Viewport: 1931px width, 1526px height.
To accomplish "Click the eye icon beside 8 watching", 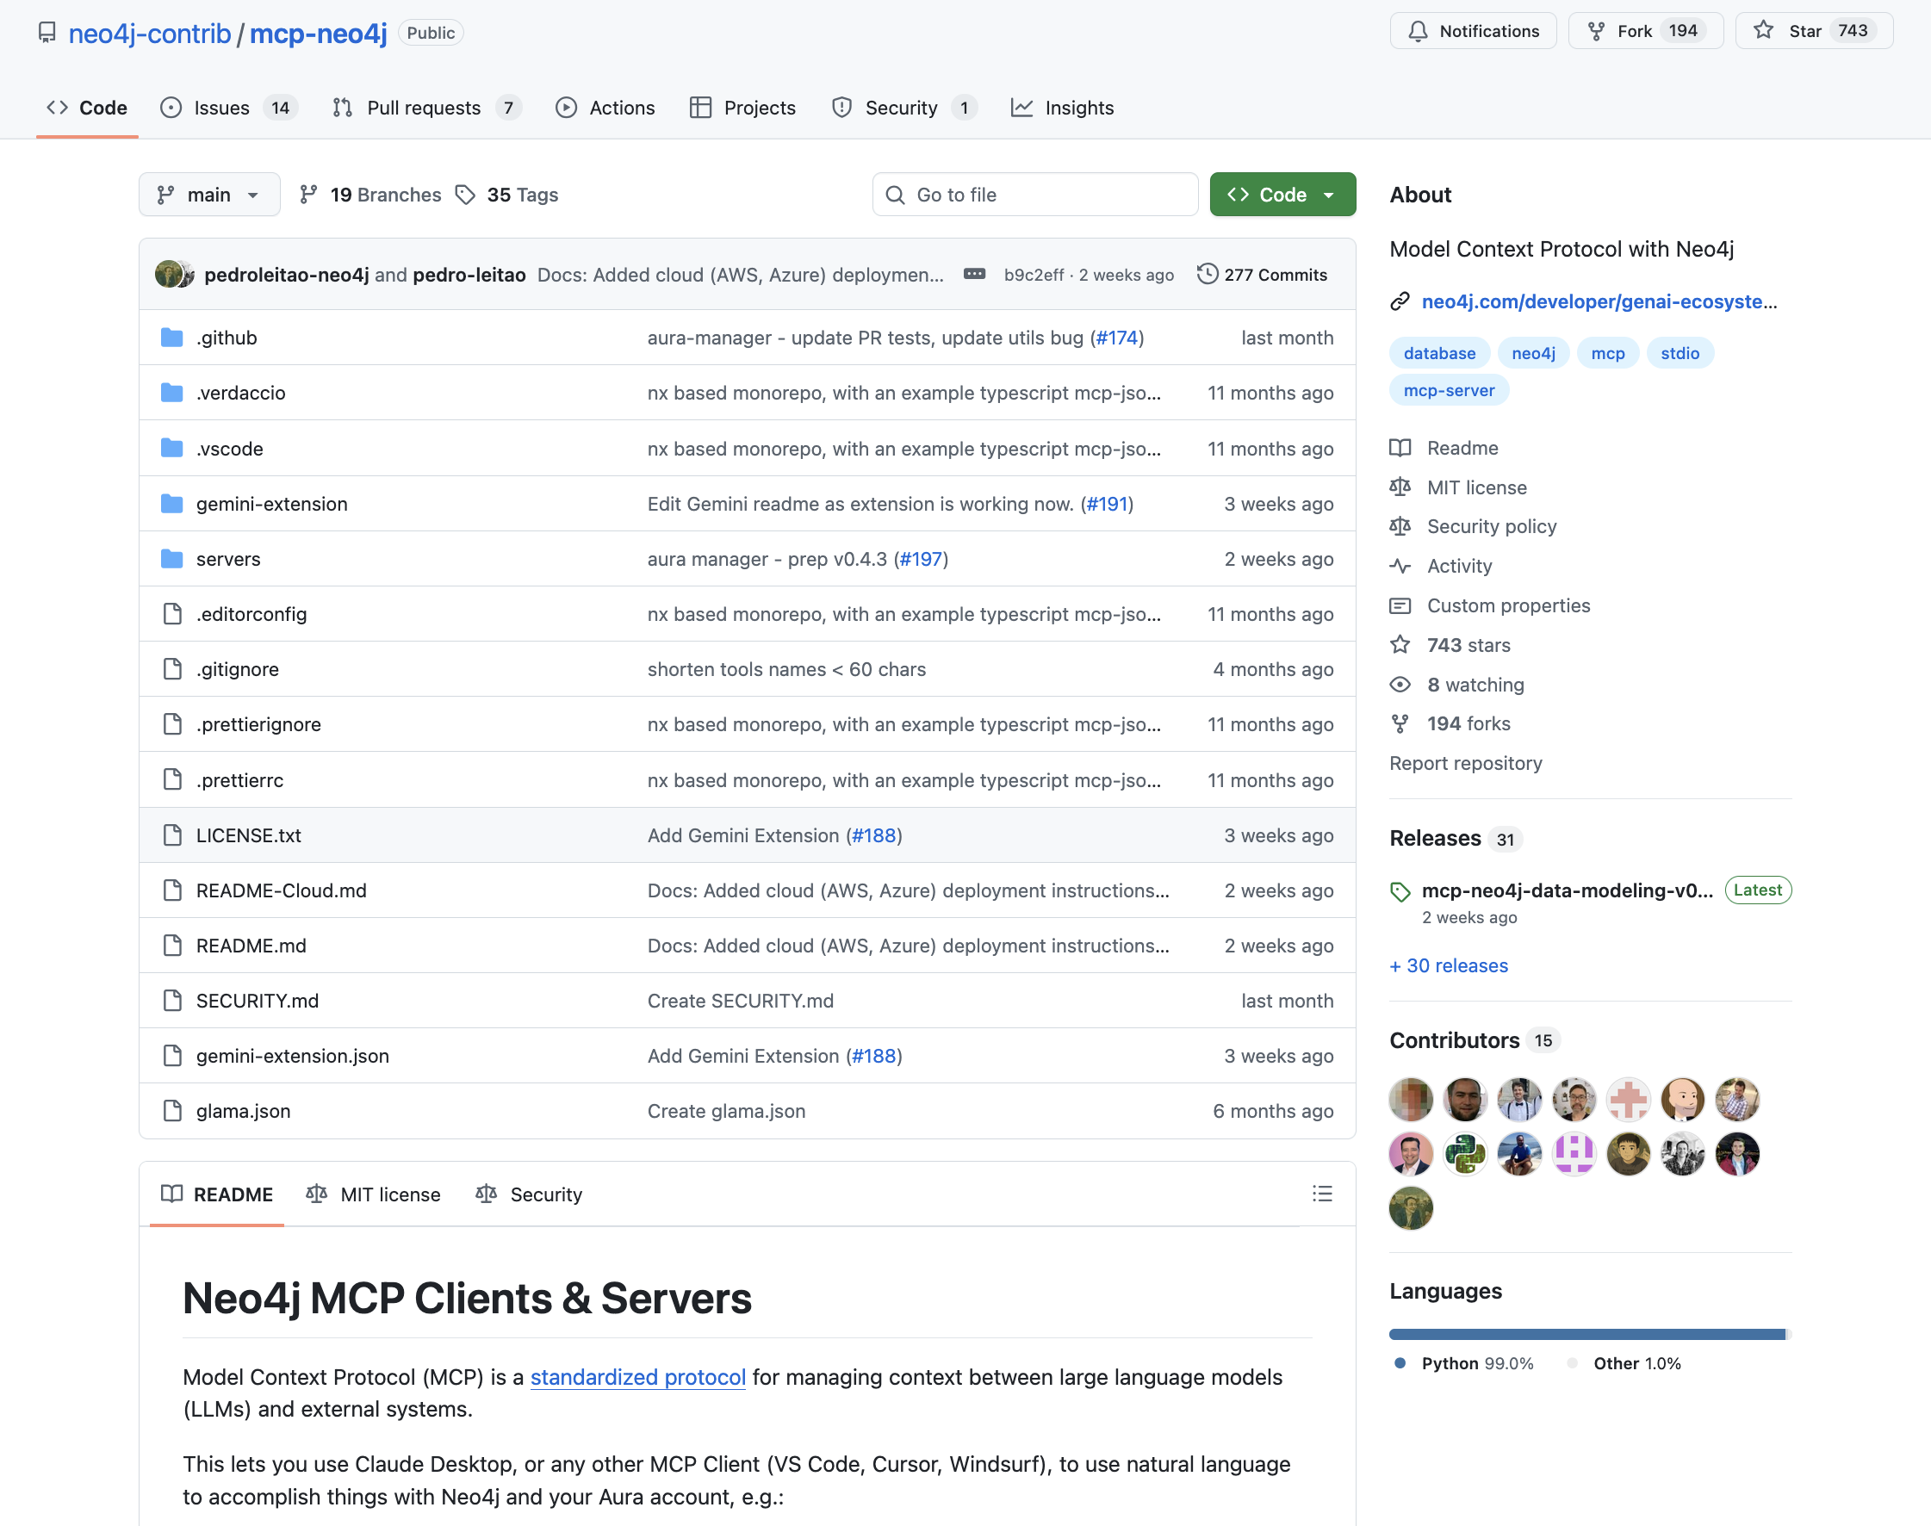I will 1401,685.
